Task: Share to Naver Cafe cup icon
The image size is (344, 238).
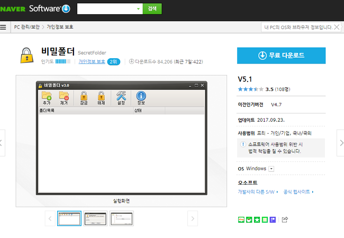Action: pyautogui.click(x=249, y=219)
